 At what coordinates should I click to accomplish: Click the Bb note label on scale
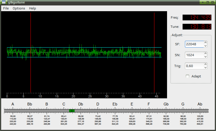30,104
